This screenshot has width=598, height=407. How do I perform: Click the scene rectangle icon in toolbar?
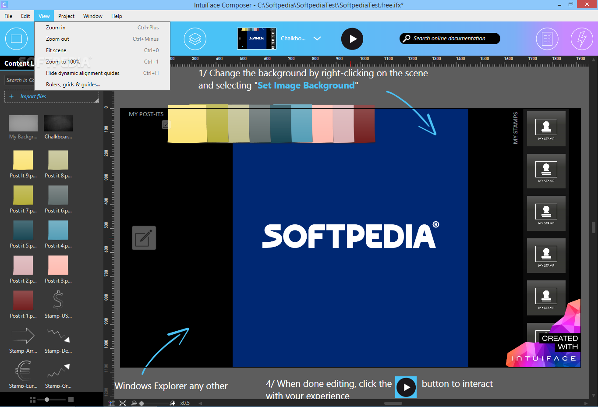16,39
